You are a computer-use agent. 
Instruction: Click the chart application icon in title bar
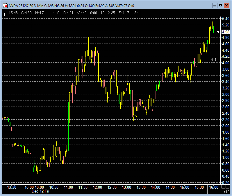click(x=5, y=5)
